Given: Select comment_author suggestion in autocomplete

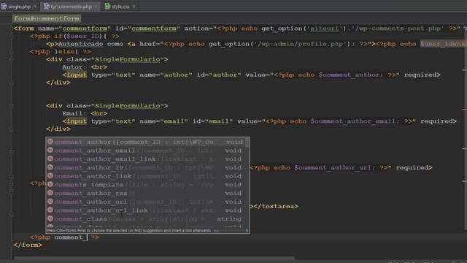Looking at the screenshot, I should (145, 142).
